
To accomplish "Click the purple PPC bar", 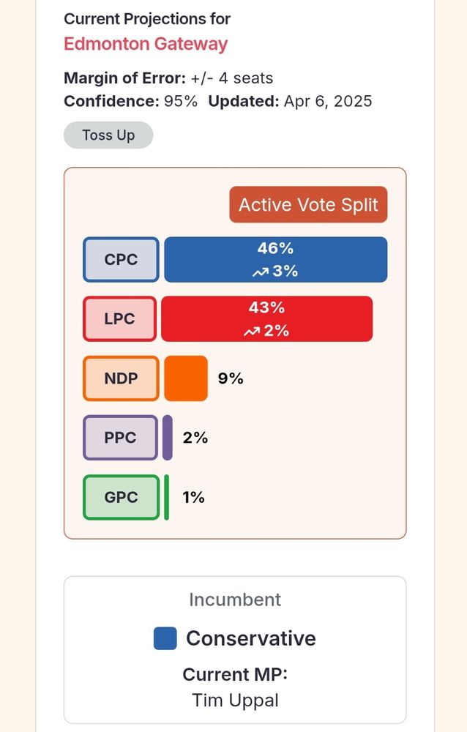I will [x=167, y=438].
